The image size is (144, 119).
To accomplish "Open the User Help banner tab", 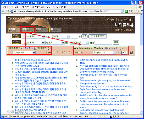I will [42, 30].
